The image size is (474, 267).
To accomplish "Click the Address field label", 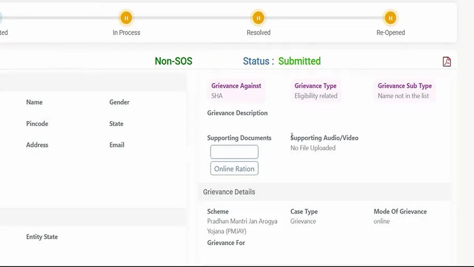I will coord(37,145).
